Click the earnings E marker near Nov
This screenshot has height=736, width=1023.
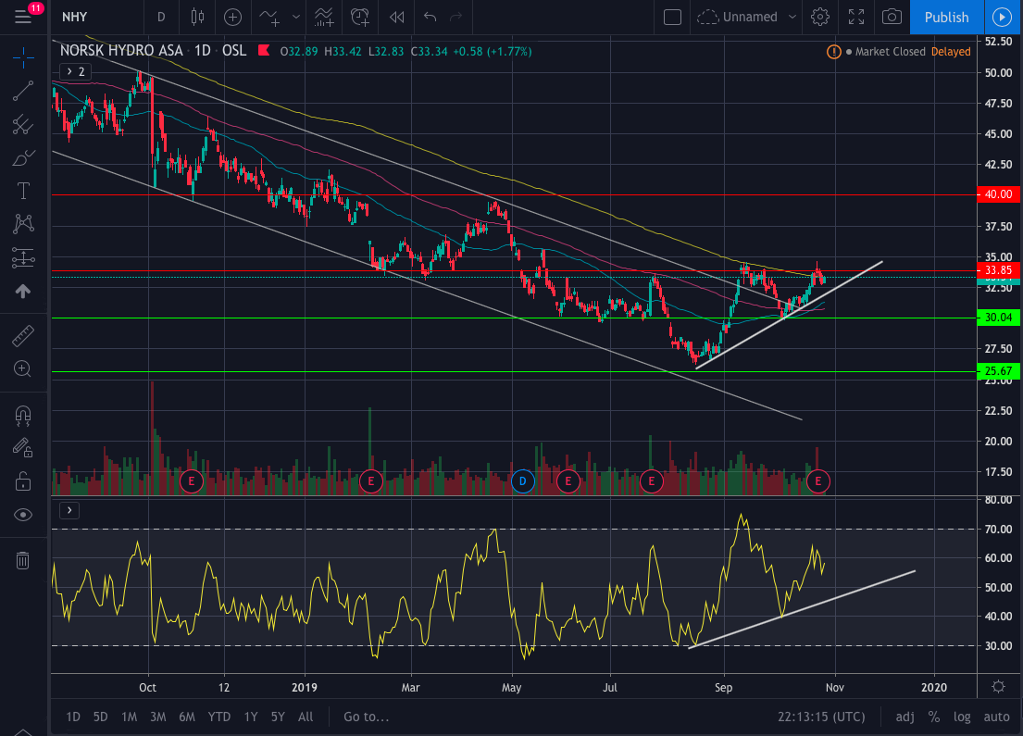818,481
